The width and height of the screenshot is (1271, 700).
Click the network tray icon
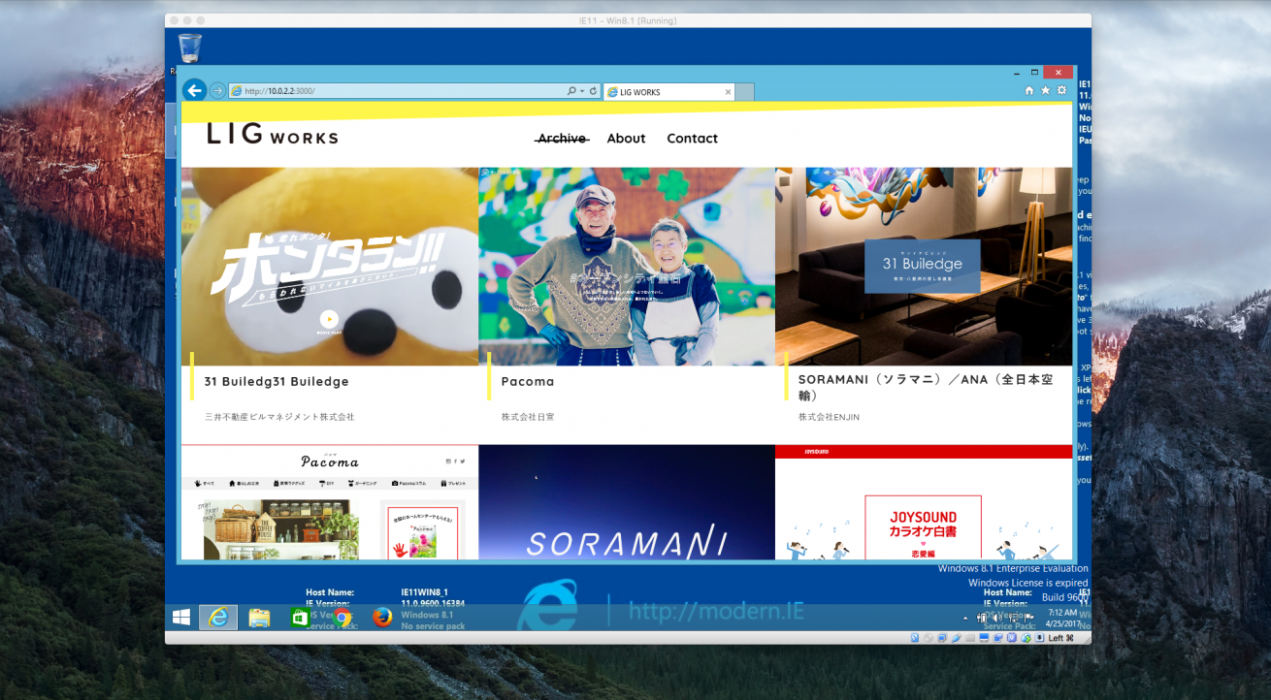1014,618
